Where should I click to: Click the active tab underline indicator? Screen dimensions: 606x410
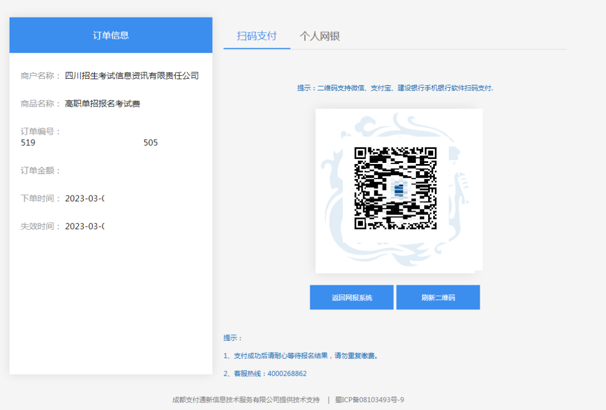256,49
